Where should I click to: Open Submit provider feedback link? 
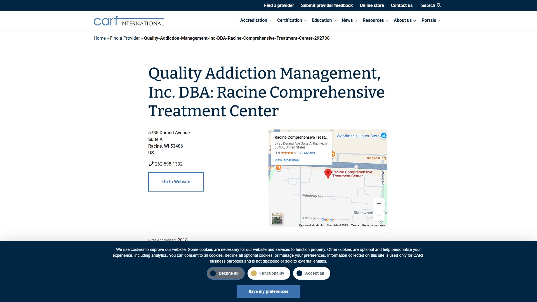pos(327,5)
